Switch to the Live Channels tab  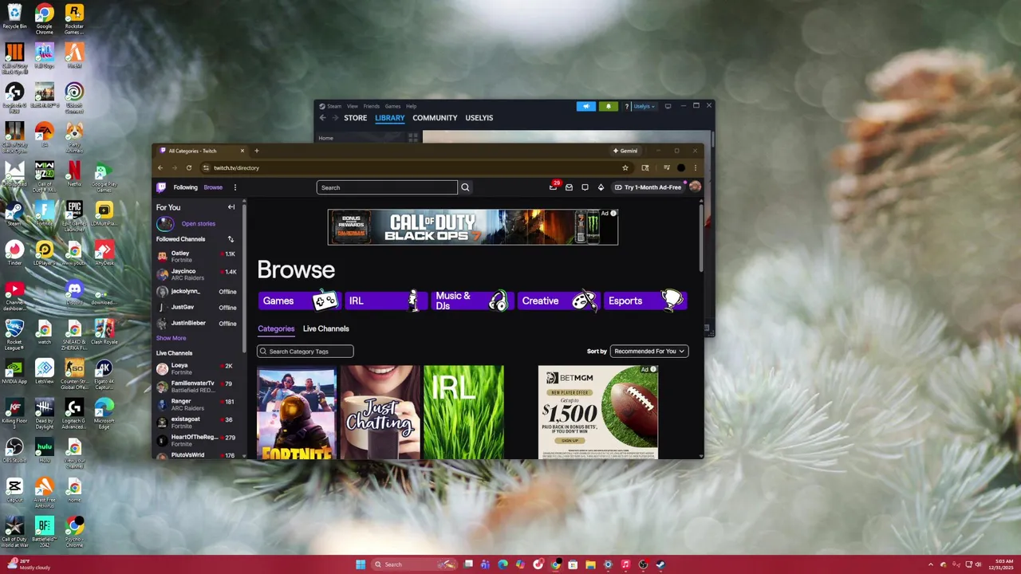click(325, 328)
